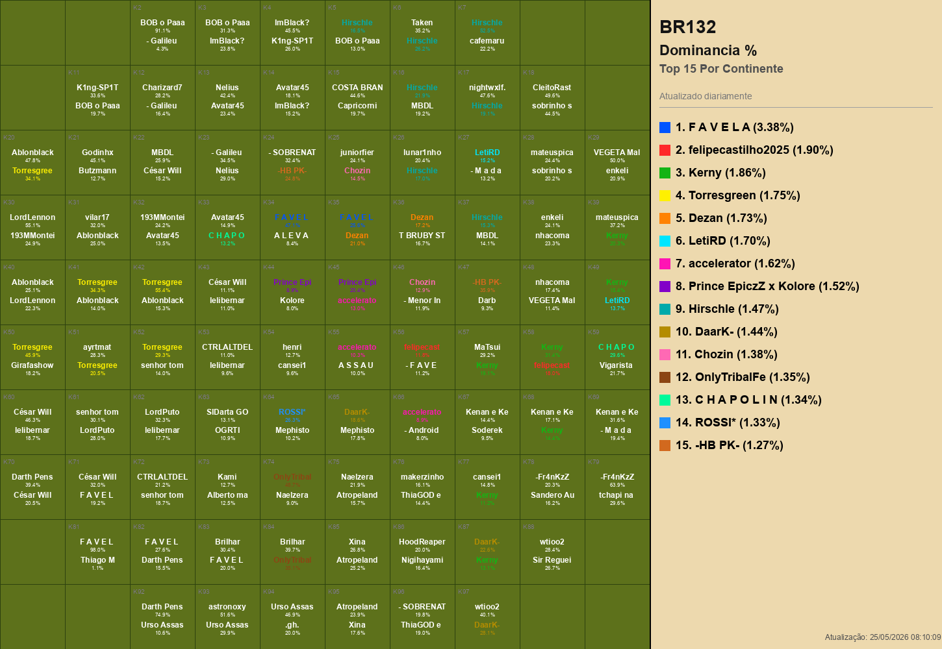Click the magenta swatch next to accelerator

coord(665,263)
